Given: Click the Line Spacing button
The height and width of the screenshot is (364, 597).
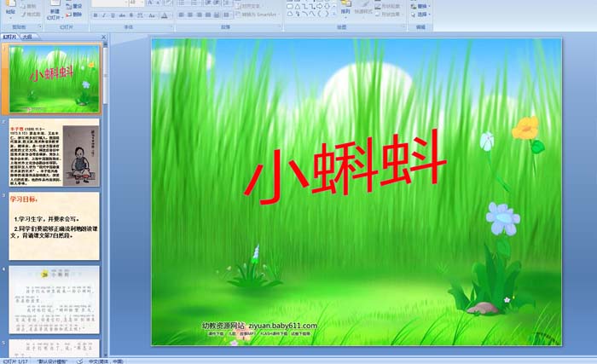Looking at the screenshot, I should pos(227,3).
